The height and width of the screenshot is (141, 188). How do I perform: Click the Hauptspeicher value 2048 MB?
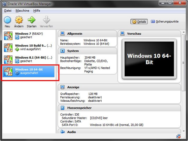click(x=90, y=57)
